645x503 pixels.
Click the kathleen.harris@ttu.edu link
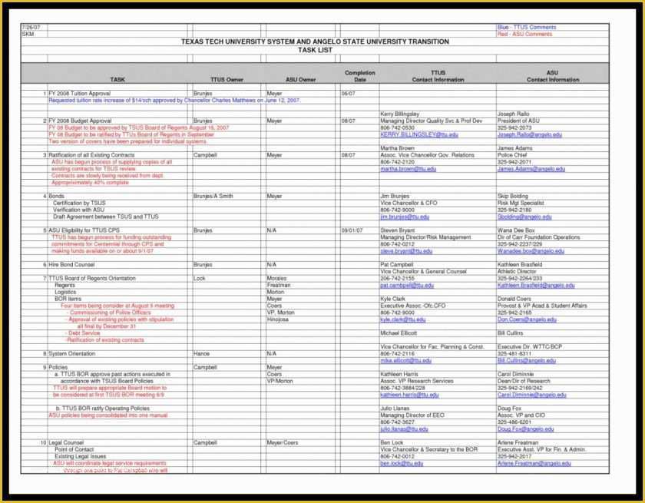409,395
